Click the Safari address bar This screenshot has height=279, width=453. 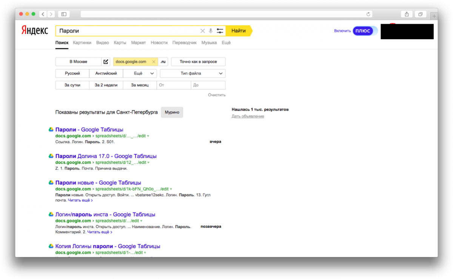226,14
